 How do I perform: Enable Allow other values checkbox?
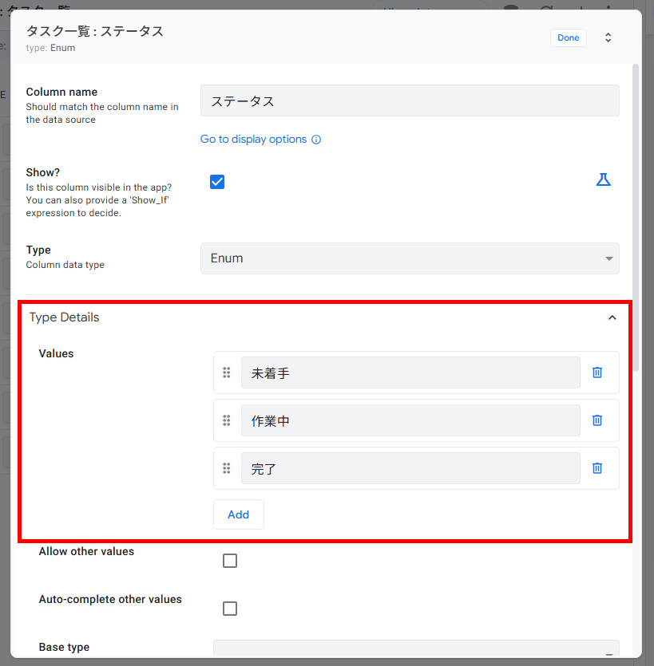point(230,561)
